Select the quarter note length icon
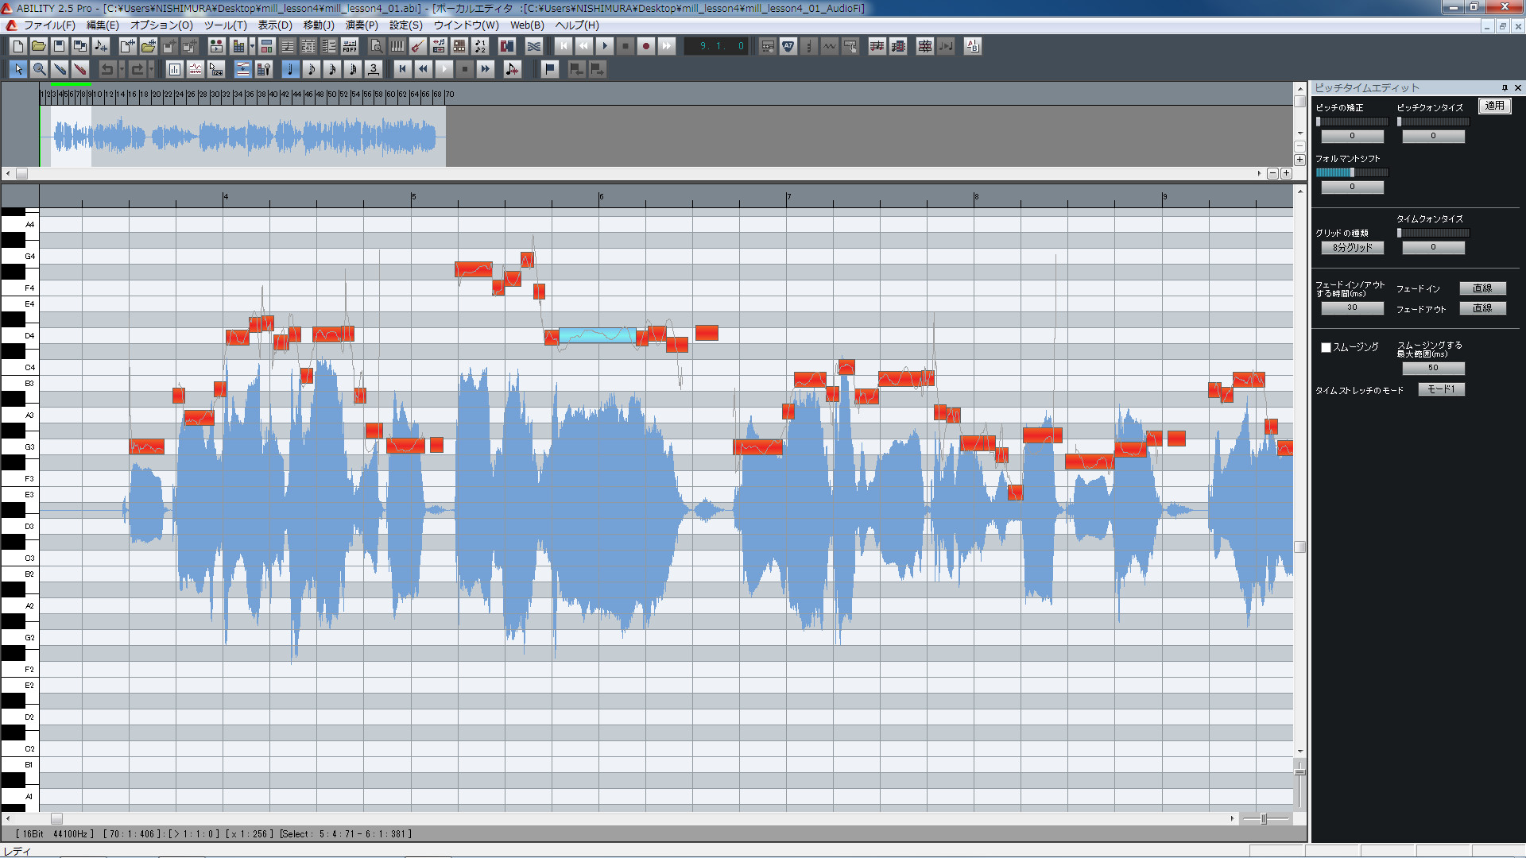This screenshot has width=1526, height=858. [x=290, y=69]
